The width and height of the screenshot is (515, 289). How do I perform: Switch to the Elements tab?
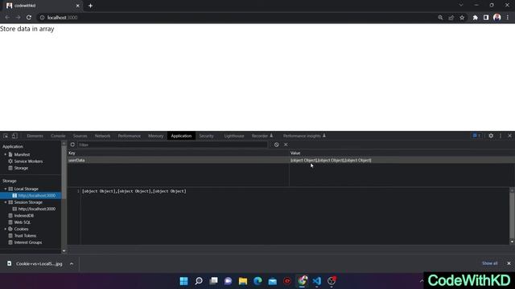pos(35,136)
